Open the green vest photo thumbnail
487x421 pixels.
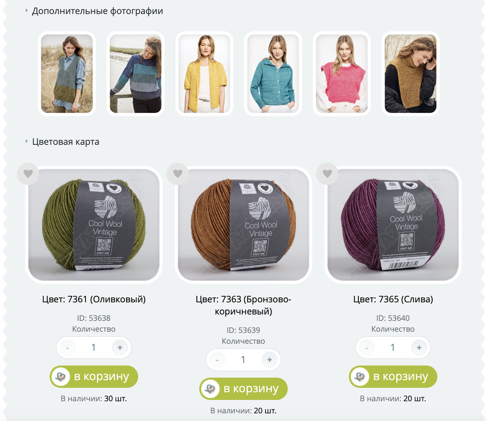[67, 74]
